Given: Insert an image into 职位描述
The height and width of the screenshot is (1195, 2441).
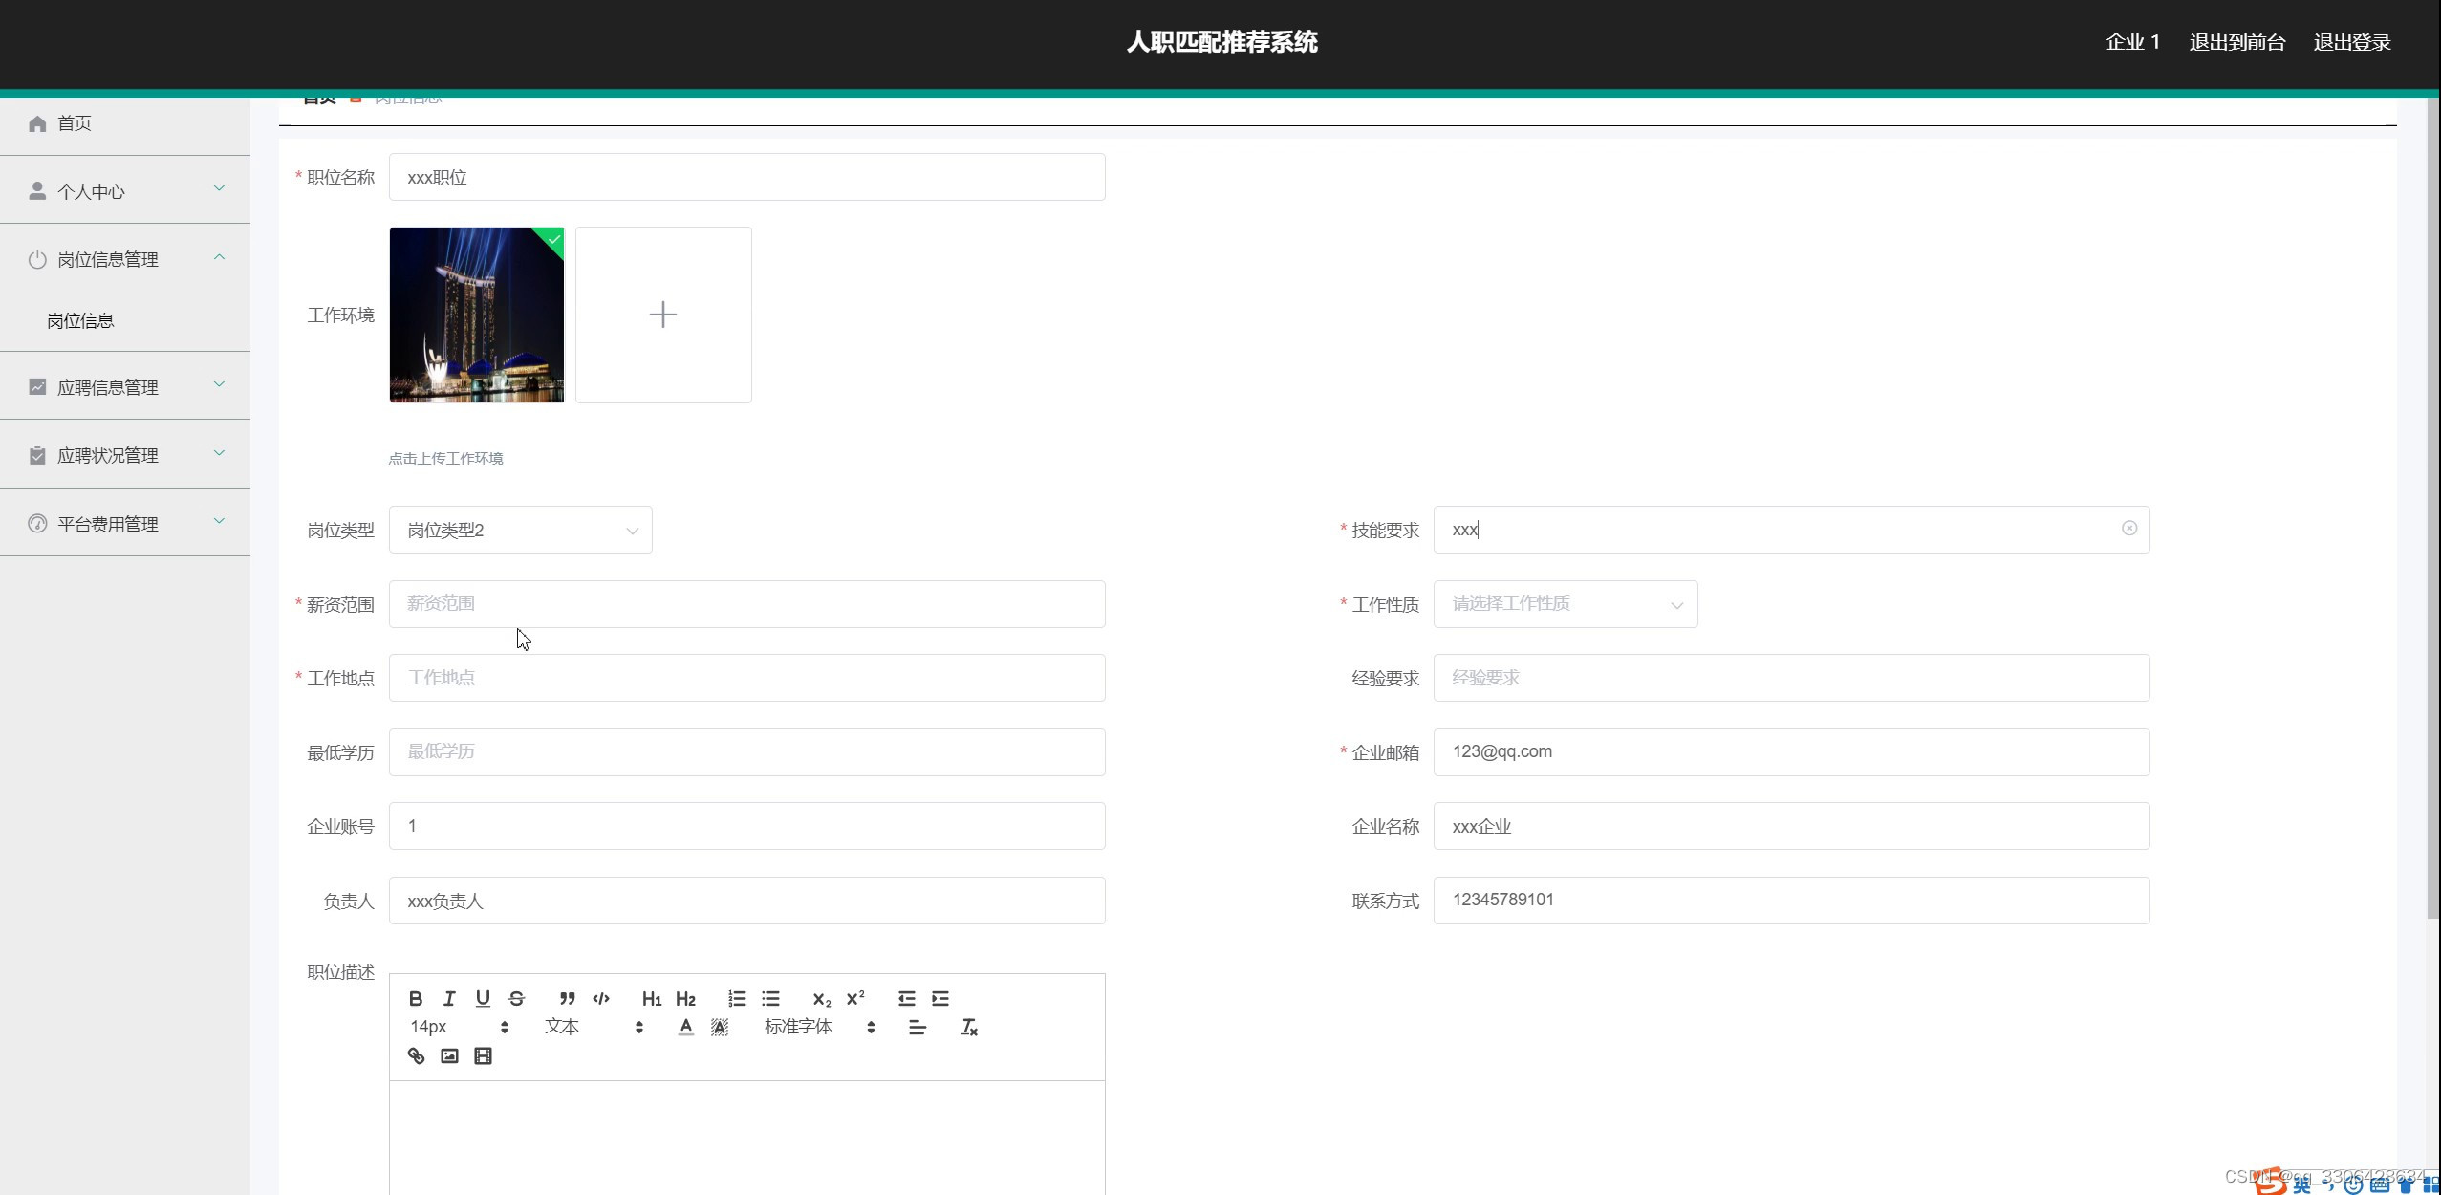Looking at the screenshot, I should point(449,1055).
